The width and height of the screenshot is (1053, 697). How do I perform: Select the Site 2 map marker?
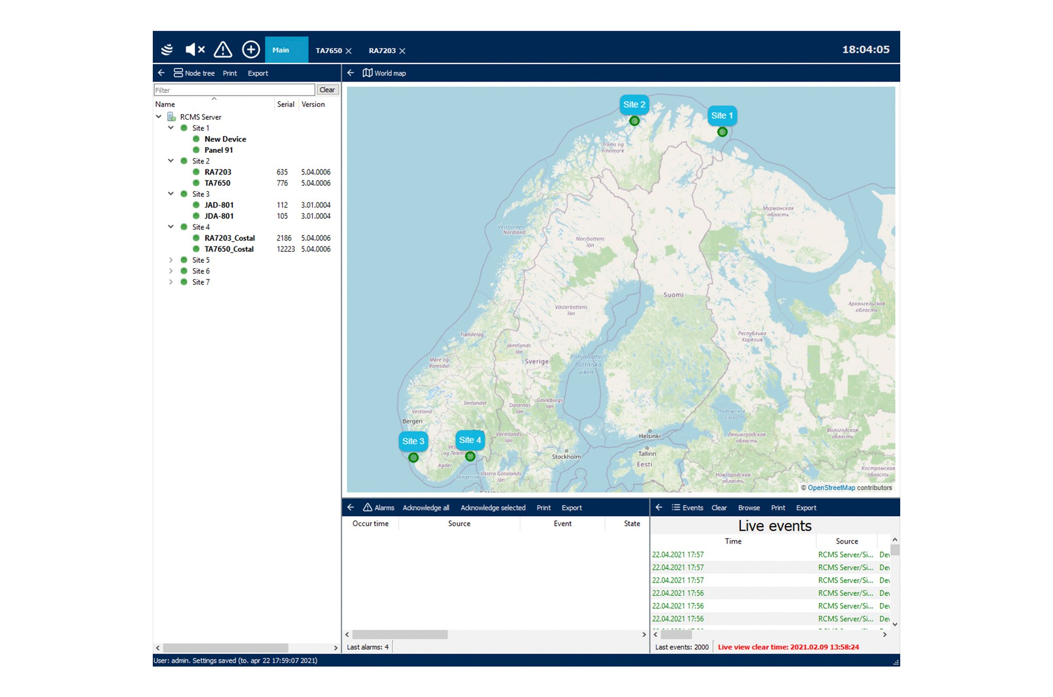(634, 121)
